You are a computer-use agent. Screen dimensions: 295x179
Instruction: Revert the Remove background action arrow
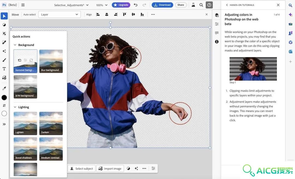tap(20, 60)
